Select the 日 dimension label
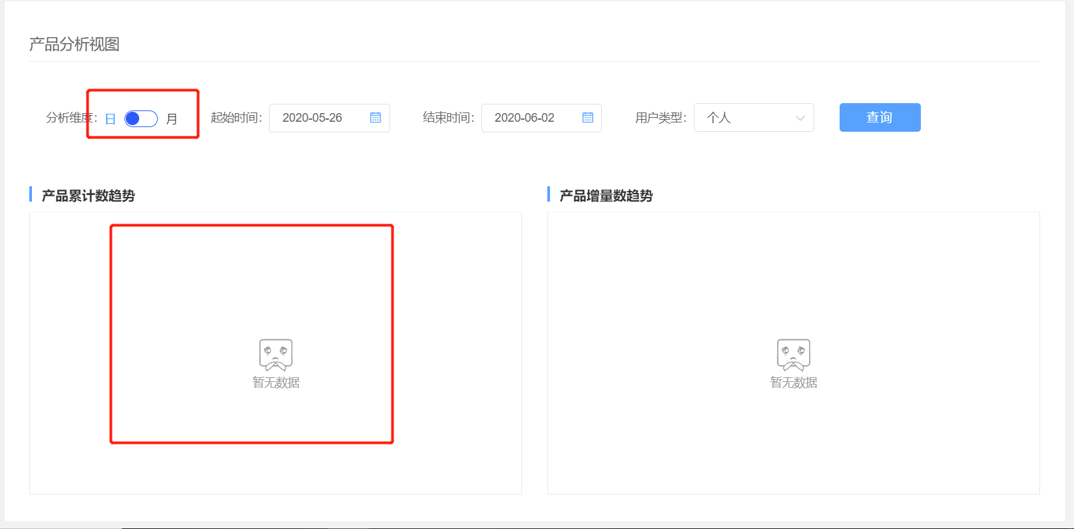This screenshot has width=1074, height=529. [111, 119]
